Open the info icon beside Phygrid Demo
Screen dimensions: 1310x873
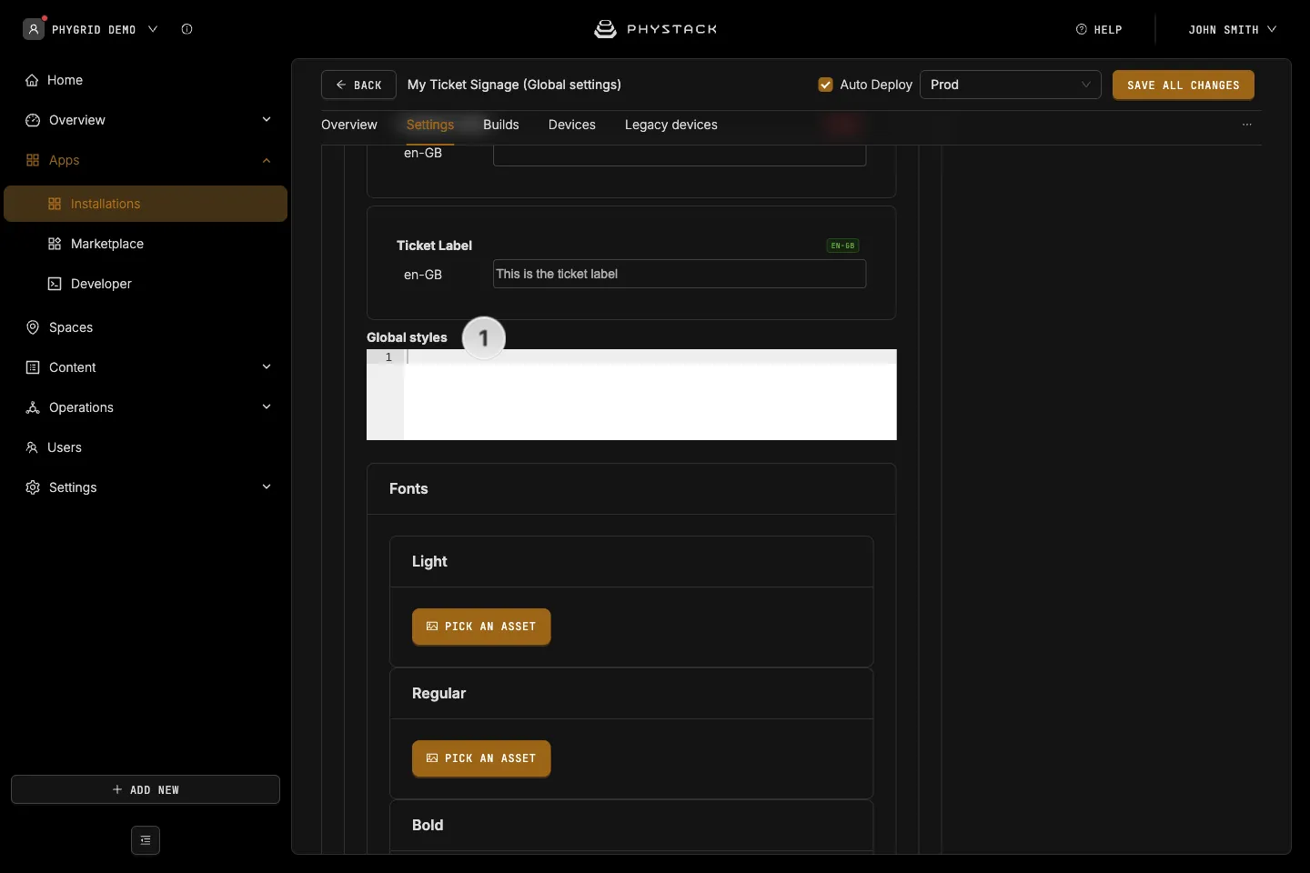[x=186, y=29]
